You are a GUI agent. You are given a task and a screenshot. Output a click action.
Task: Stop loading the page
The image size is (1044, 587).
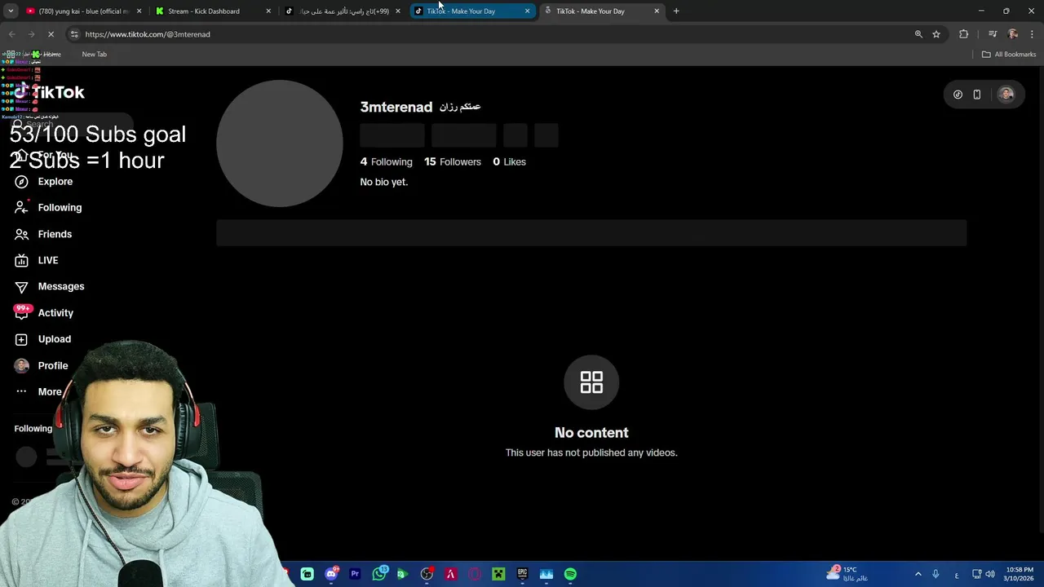pyautogui.click(x=51, y=34)
